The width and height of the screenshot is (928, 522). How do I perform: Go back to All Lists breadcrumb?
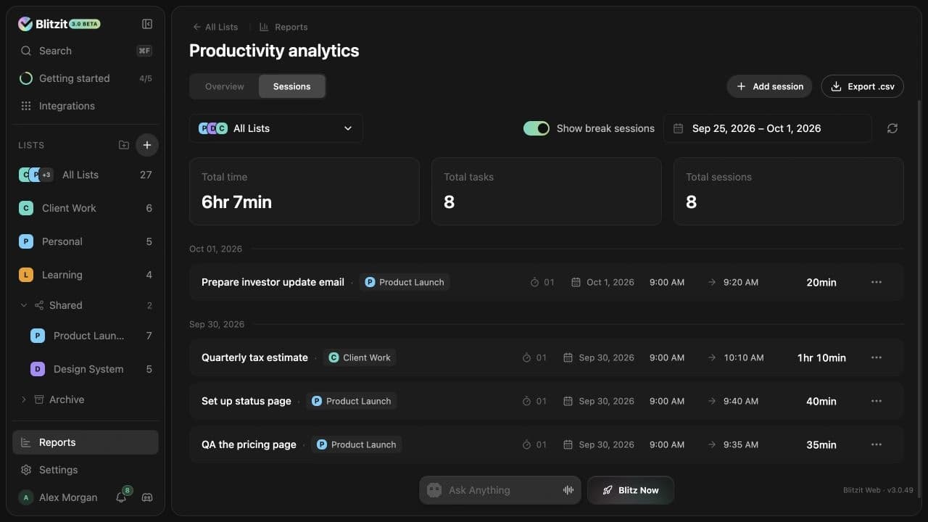(x=215, y=27)
